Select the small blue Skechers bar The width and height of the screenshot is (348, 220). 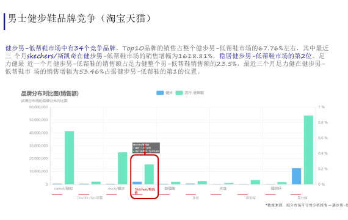click(x=137, y=183)
